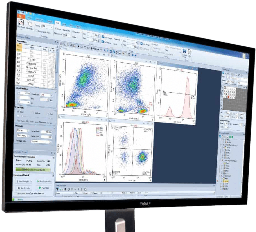Select the Medium flow rate radio button

point(33,113)
